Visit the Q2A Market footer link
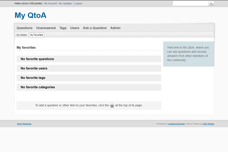This screenshot has width=228, height=152. point(208,124)
